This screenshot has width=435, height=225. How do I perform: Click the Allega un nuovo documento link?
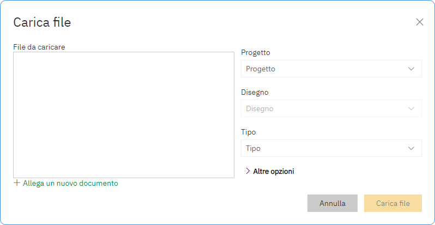70,184
